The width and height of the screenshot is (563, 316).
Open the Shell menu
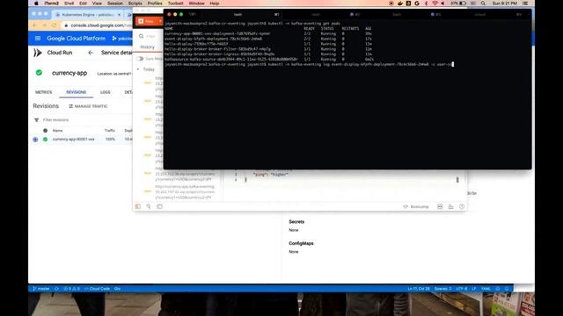pos(69,4)
